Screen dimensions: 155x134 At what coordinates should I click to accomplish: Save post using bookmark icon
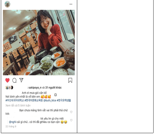[x=70, y=80]
